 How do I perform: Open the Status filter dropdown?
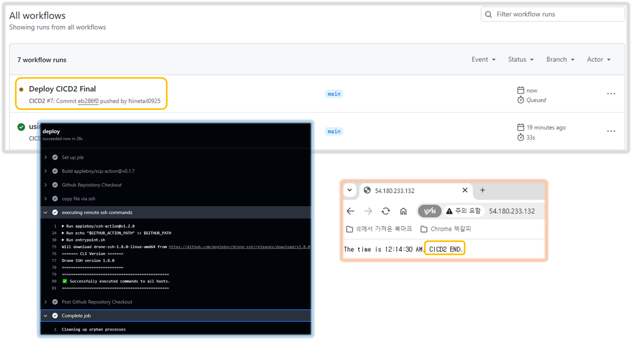(x=520, y=59)
